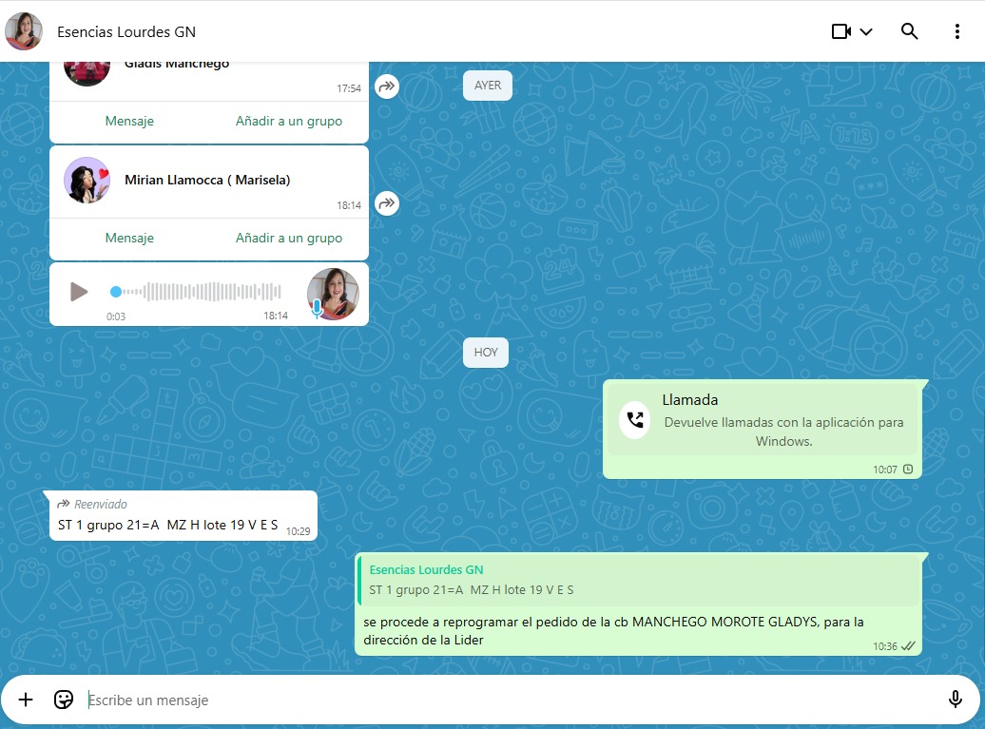Click the Llamada call icon in message

(634, 420)
